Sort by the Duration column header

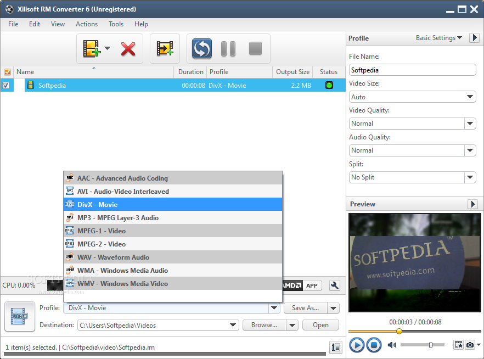(x=190, y=72)
